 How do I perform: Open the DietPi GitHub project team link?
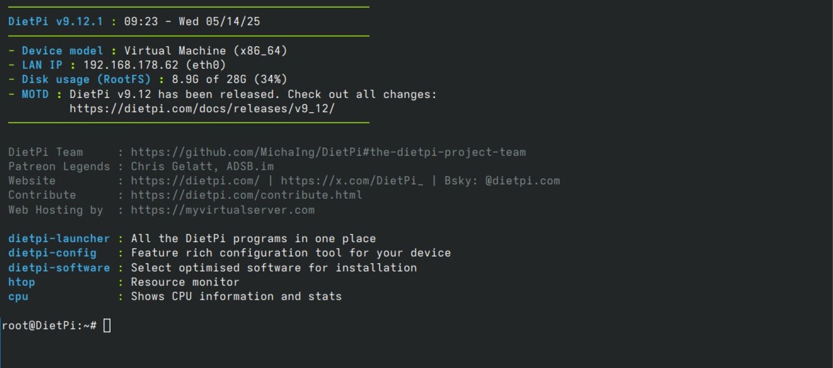point(328,153)
